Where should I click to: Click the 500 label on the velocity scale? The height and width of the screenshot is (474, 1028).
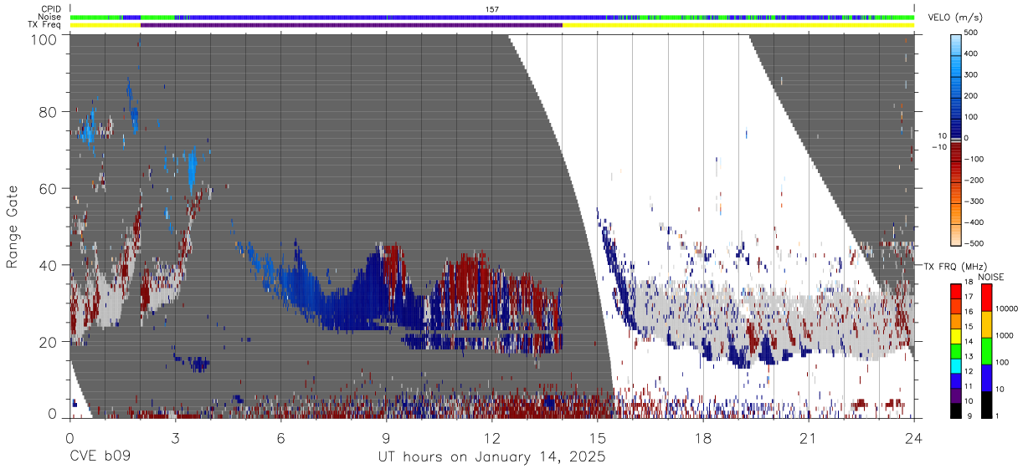[x=972, y=33]
